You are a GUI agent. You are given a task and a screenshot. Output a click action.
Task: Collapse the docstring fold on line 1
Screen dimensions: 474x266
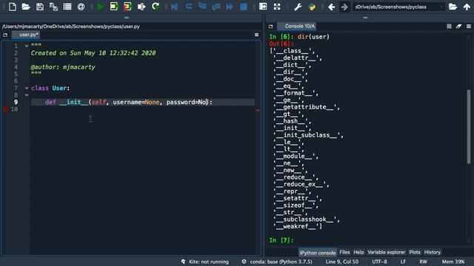point(27,46)
